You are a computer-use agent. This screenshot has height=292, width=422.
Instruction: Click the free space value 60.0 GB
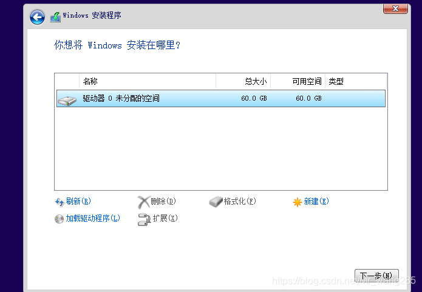tap(308, 98)
